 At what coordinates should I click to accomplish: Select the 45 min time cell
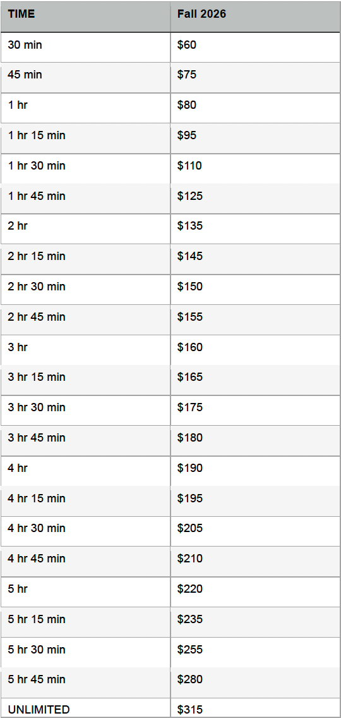(x=85, y=77)
